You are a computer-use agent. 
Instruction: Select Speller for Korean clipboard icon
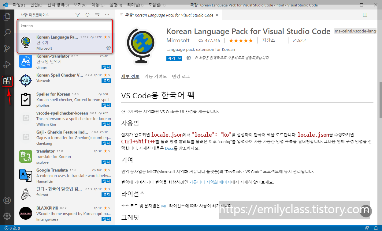26,100
